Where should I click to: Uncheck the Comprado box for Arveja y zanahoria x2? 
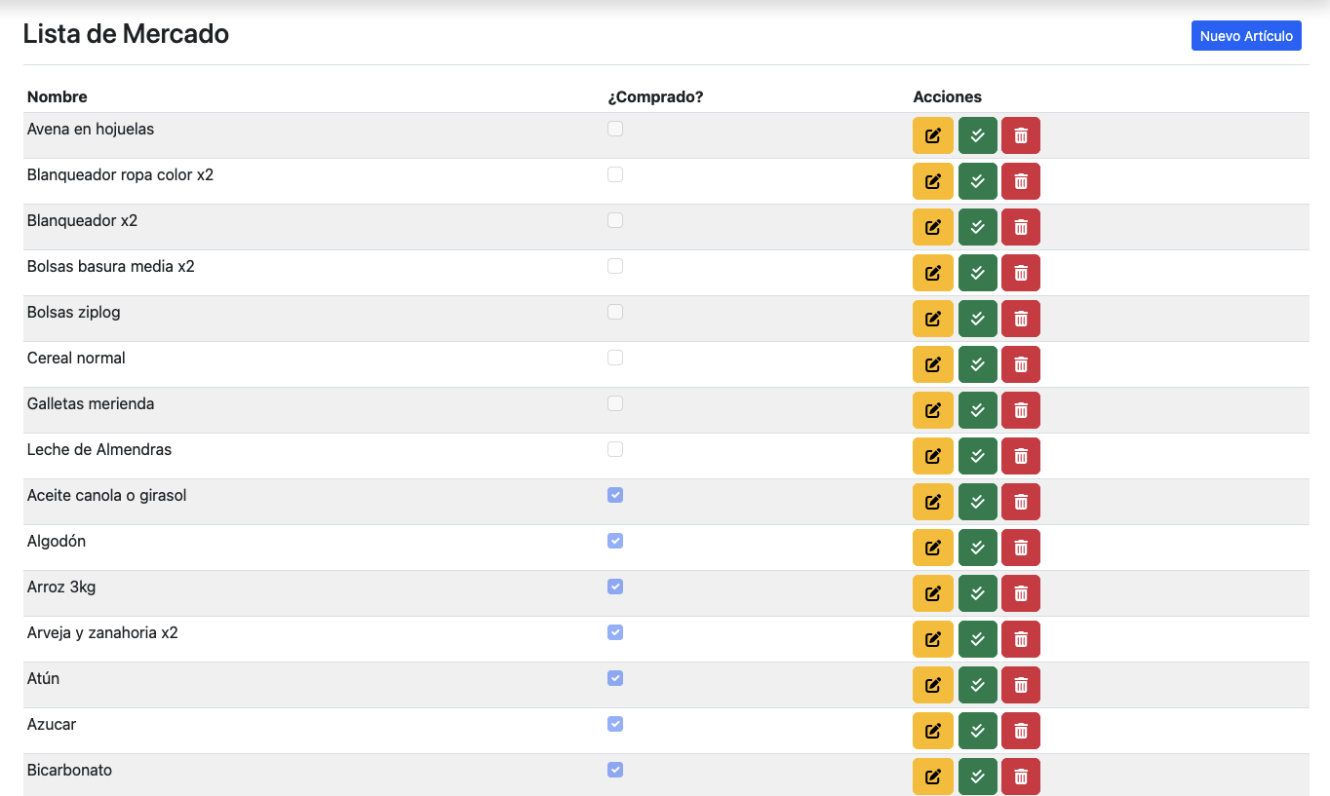pyautogui.click(x=615, y=632)
